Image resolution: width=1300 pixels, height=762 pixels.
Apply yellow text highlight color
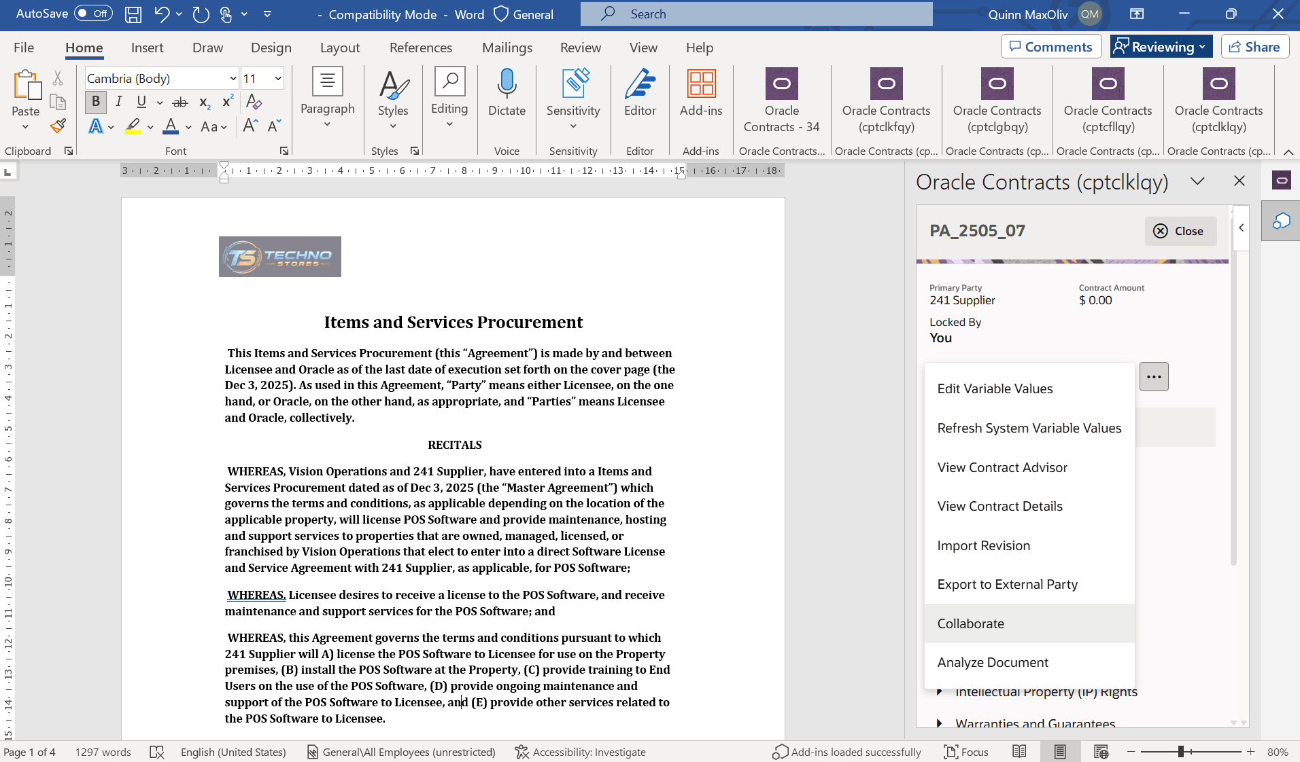pos(133,126)
